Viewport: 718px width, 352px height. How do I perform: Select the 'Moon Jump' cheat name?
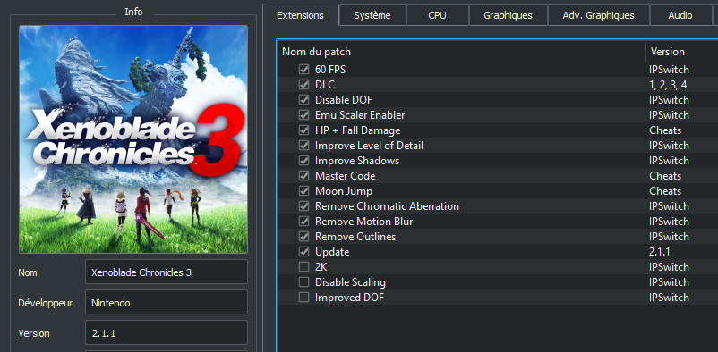[344, 191]
